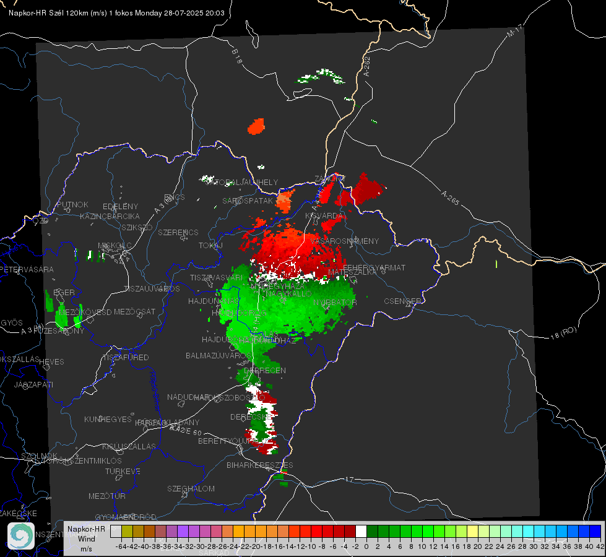Click the MISKOLC city label
Image resolution: width=606 pixels, height=557 pixels.
pos(115,246)
